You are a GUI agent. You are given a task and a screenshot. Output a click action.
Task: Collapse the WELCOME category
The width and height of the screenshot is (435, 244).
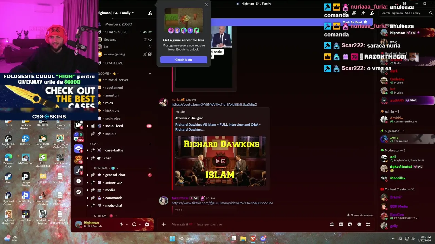coord(109,74)
